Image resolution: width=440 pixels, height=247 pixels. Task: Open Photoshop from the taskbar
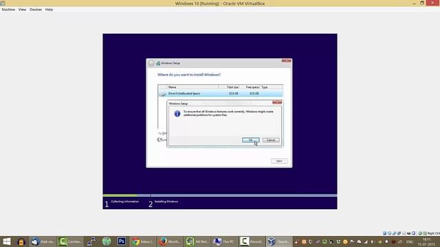coord(122,242)
